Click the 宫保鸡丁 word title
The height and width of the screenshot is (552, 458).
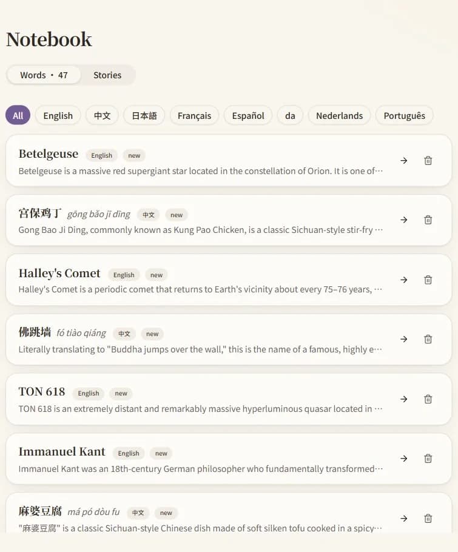click(40, 214)
